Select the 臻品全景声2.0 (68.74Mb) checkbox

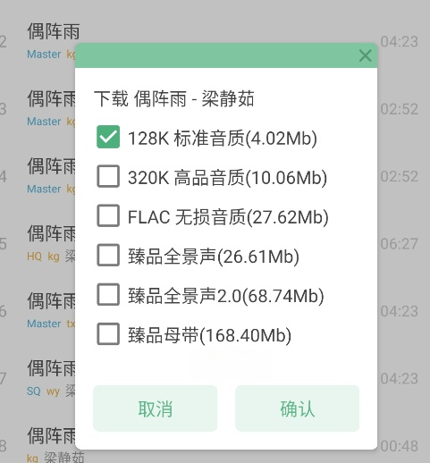[x=108, y=294]
